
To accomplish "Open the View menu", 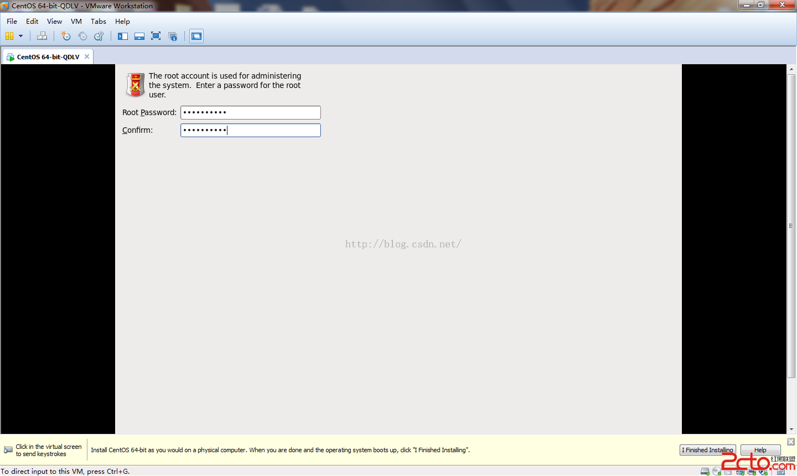I will pos(54,22).
